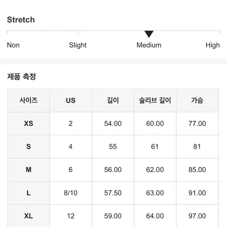Click the 제품 측정 heading
The height and width of the screenshot is (227, 227).
pyautogui.click(x=21, y=76)
